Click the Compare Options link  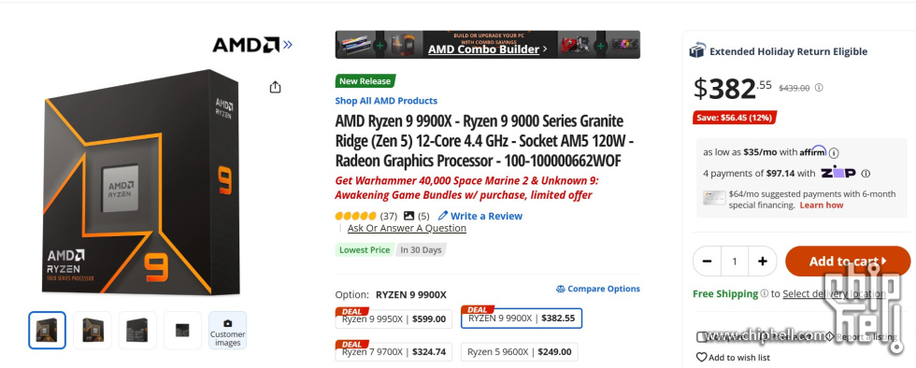coord(597,289)
